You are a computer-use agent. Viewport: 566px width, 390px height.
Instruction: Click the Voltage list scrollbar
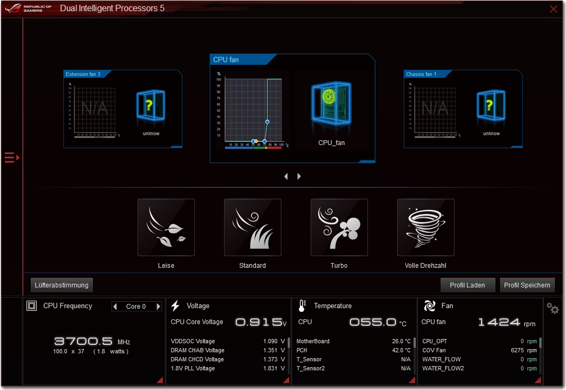(289, 342)
